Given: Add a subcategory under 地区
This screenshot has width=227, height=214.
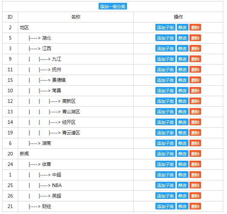Looking at the screenshot, I should [x=165, y=27].
